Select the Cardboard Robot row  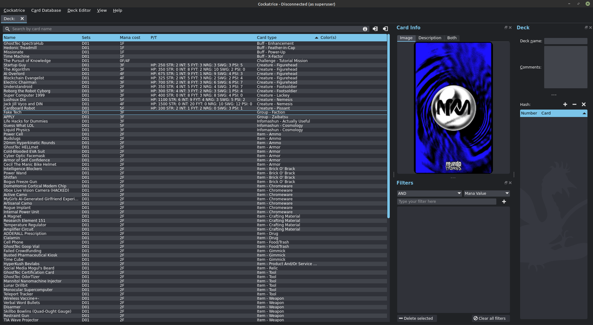click(195, 108)
